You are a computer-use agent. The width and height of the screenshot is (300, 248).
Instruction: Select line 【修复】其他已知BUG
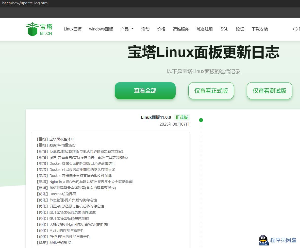(54, 243)
